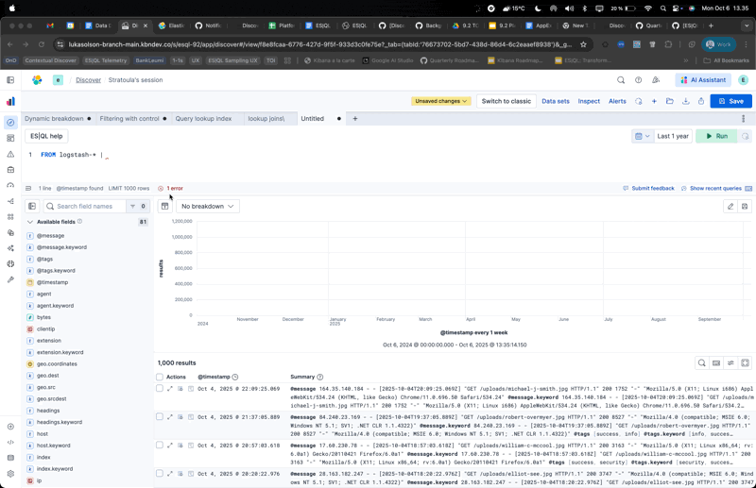756x488 pixels.
Task: Enter full screen for results table
Action: [x=746, y=362]
